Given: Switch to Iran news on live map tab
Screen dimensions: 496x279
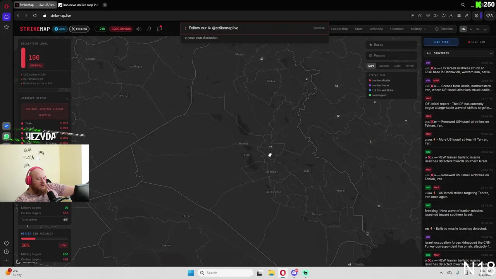Looking at the screenshot, I should point(79,5).
